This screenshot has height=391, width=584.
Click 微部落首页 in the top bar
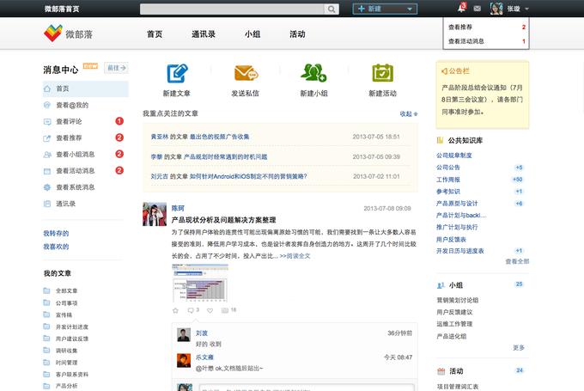(x=62, y=9)
